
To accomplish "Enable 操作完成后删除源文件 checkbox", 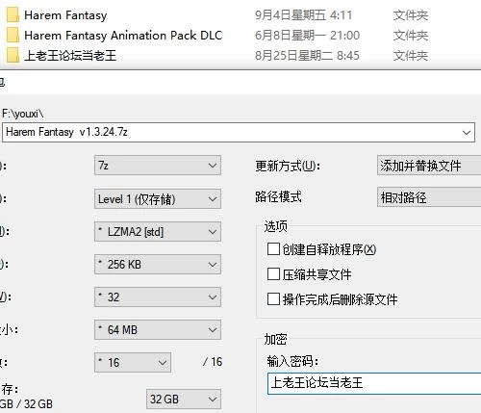I will point(273,299).
